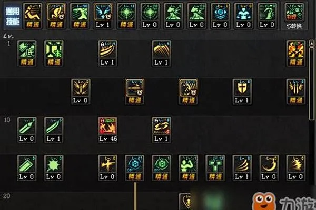
Task: Pick the winged sword skill at Lv 0
Action: (x=81, y=92)
